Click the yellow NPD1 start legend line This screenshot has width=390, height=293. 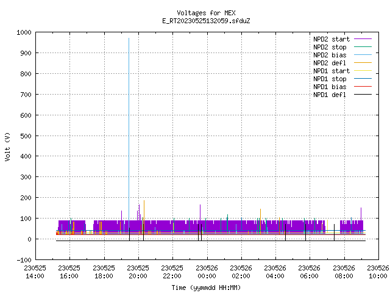(x=363, y=71)
